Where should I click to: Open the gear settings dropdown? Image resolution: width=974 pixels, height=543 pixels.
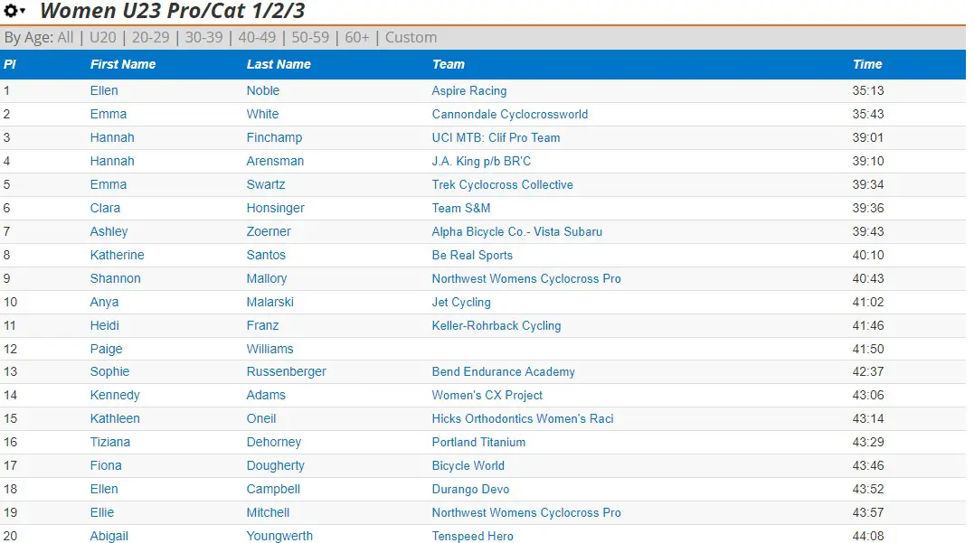pos(14,11)
